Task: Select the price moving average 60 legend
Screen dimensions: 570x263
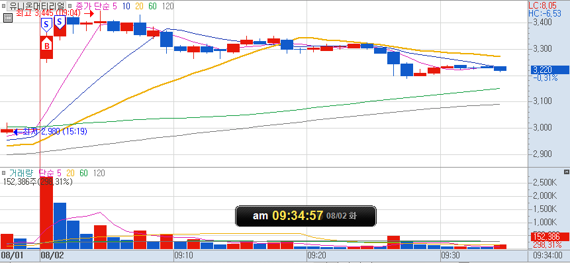Action: pos(153,6)
